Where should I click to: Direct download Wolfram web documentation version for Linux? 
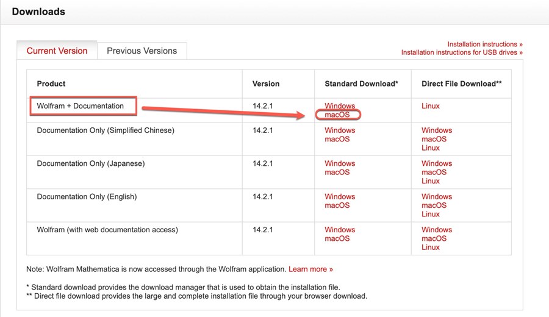pyautogui.click(x=430, y=247)
